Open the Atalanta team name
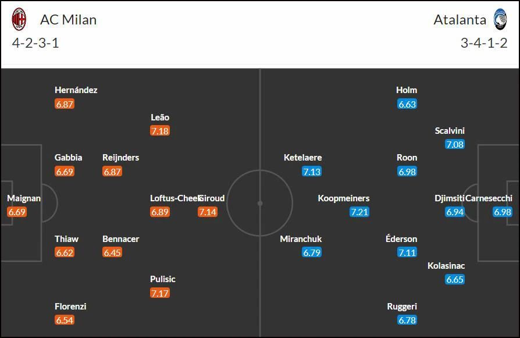520x338 pixels. (x=460, y=20)
